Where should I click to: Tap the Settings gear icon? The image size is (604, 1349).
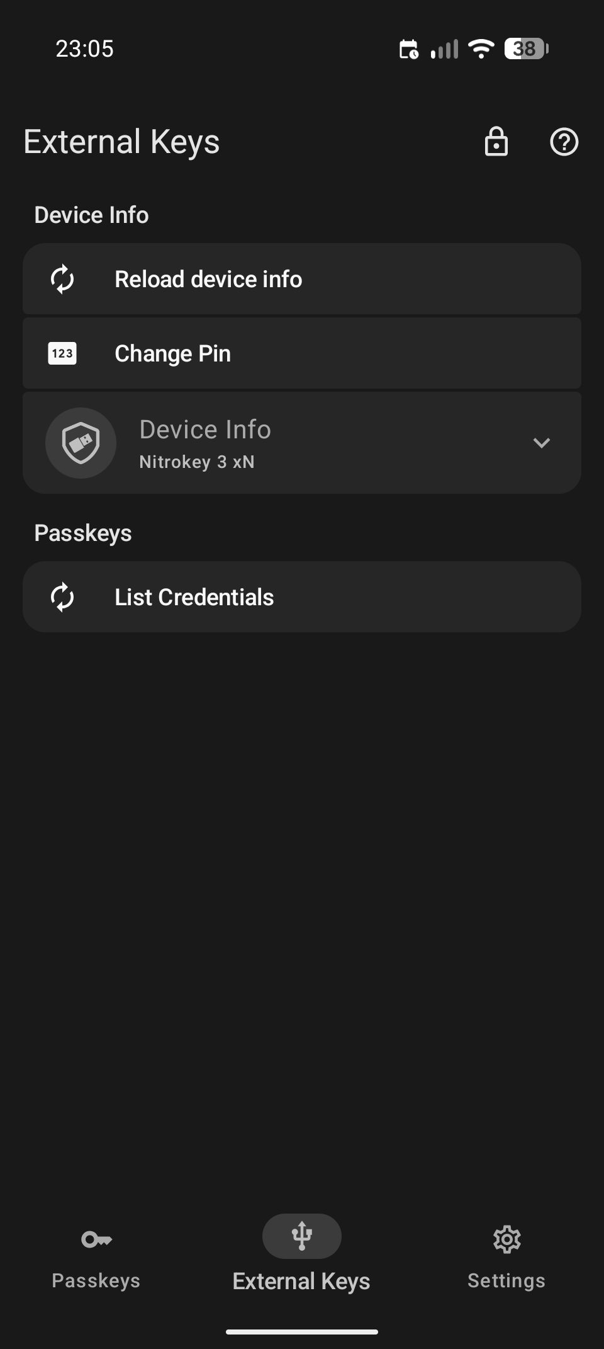(506, 1239)
